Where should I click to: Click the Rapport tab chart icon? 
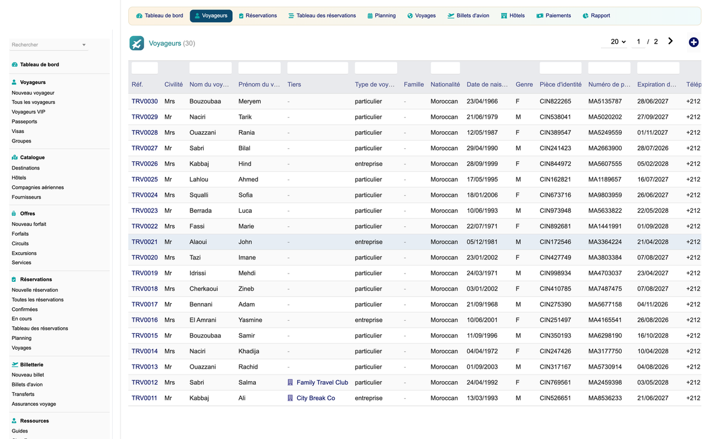586,16
